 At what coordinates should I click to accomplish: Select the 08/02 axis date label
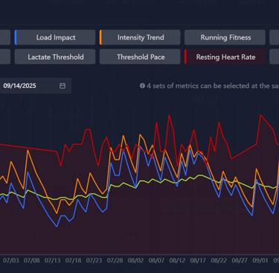[x=135, y=260]
